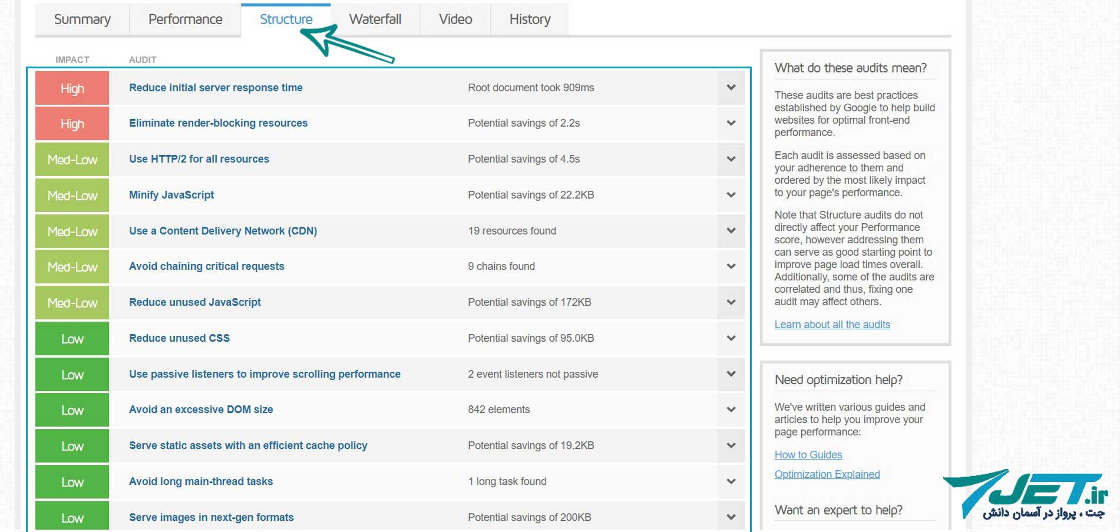The width and height of the screenshot is (1120, 532).
Task: Expand Reduce unused JavaScript chevron
Action: (x=731, y=302)
